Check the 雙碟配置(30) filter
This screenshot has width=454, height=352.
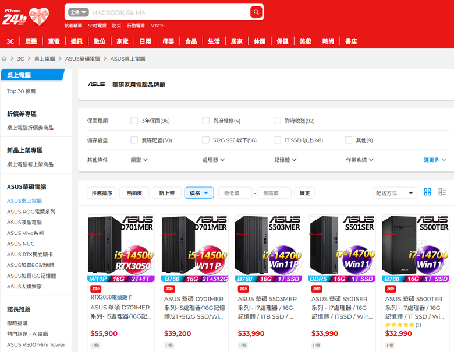point(134,140)
